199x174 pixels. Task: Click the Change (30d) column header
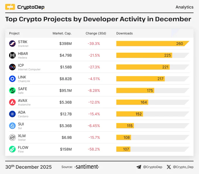(x=96, y=33)
